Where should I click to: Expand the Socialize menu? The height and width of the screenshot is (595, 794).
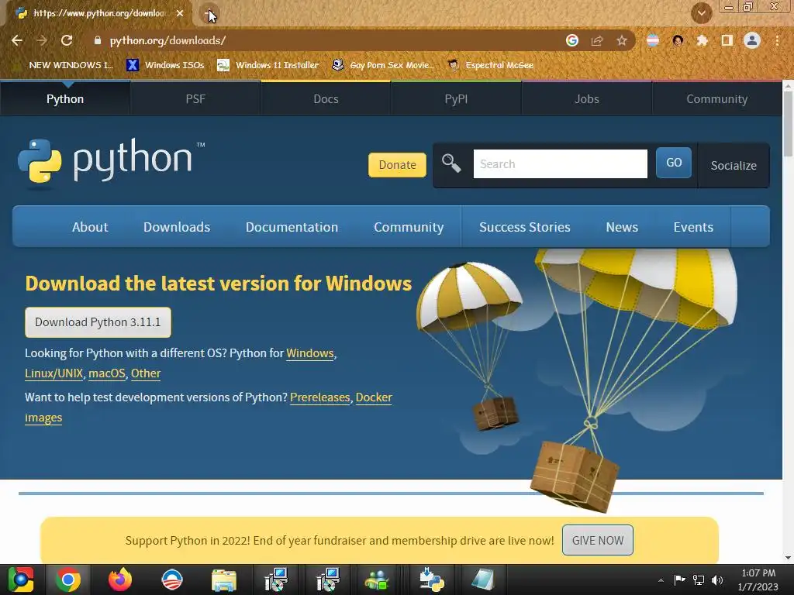[x=734, y=166]
